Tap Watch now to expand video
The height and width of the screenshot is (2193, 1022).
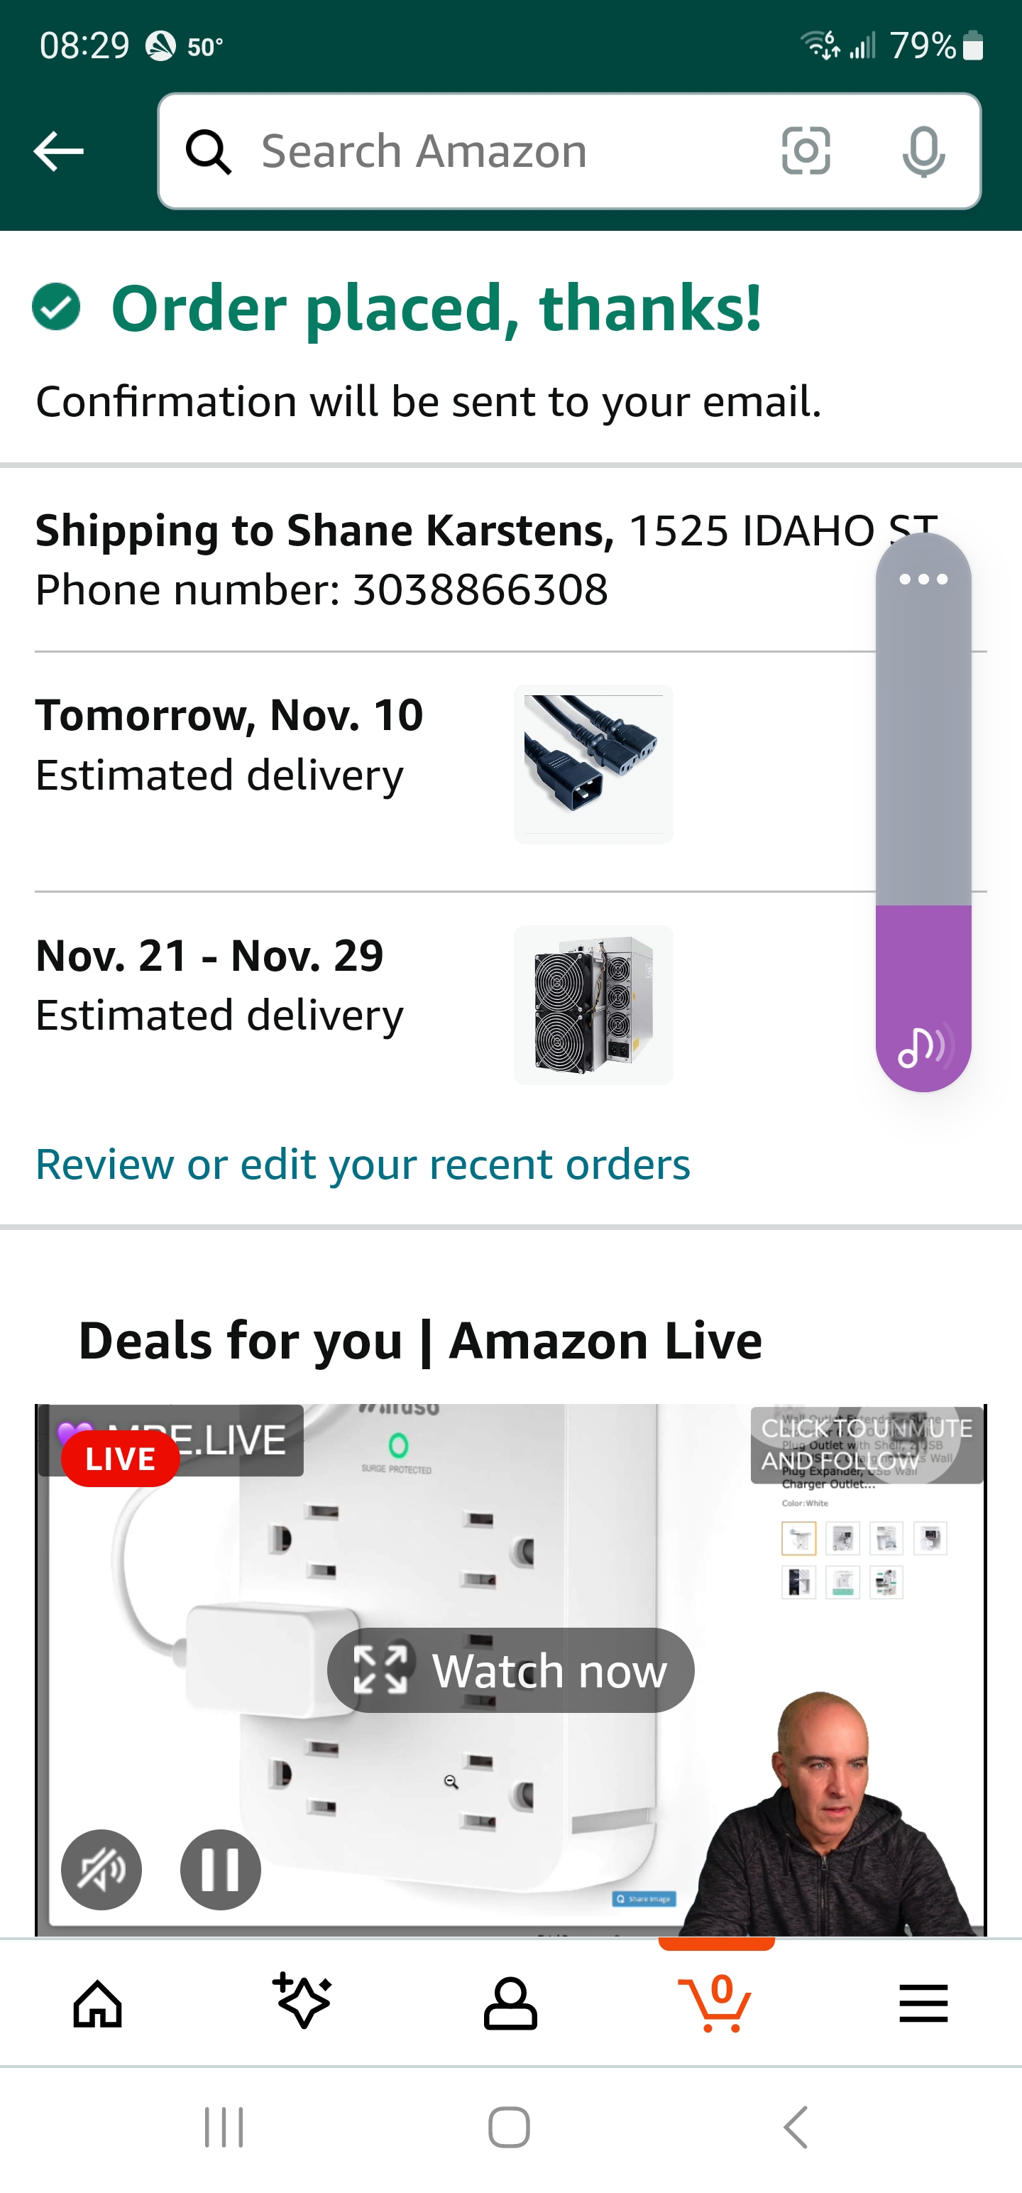(510, 1670)
